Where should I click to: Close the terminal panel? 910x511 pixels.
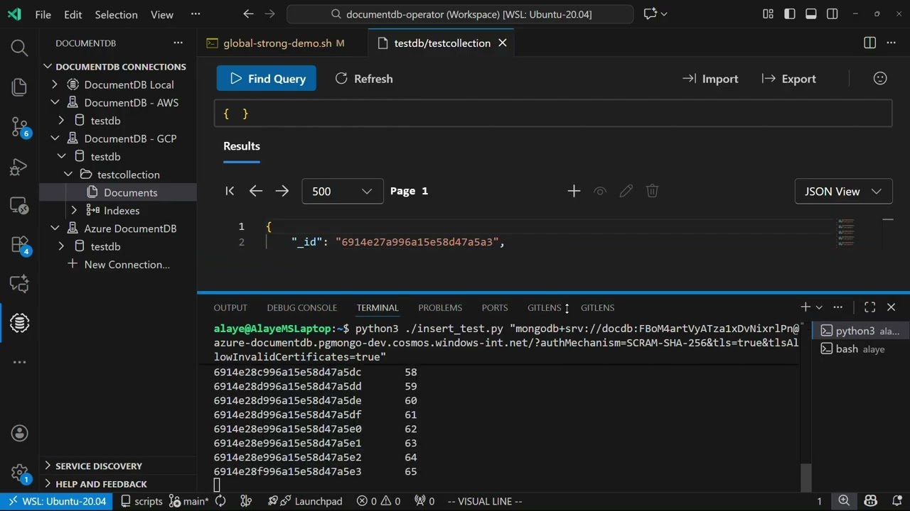click(892, 307)
